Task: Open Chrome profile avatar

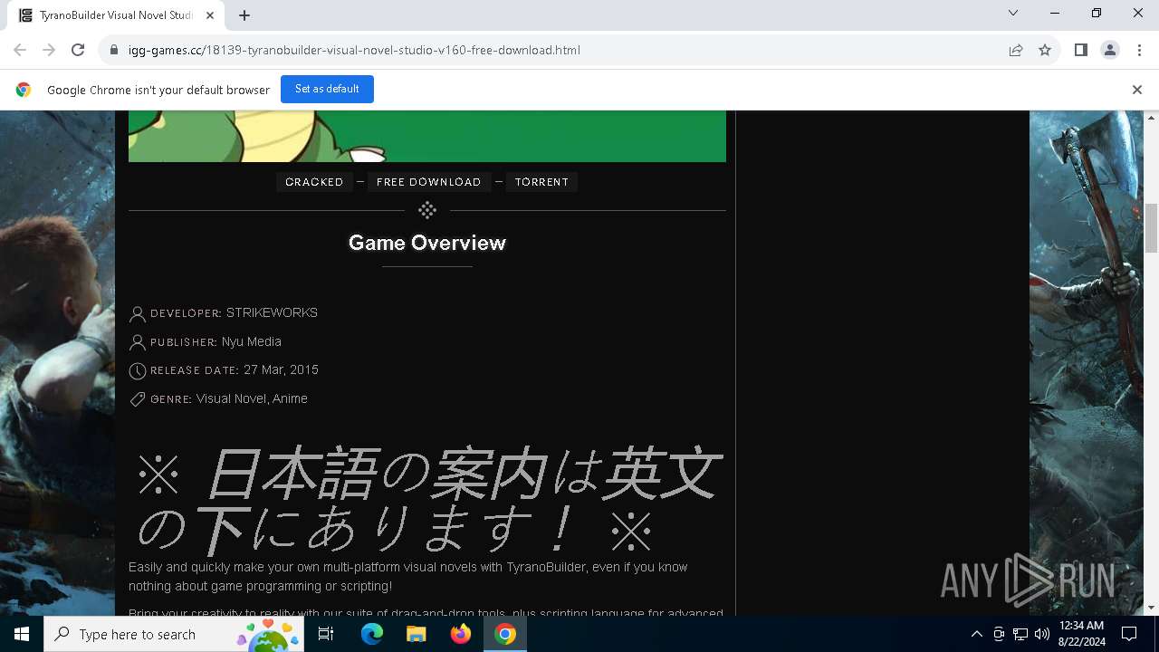Action: (x=1110, y=50)
